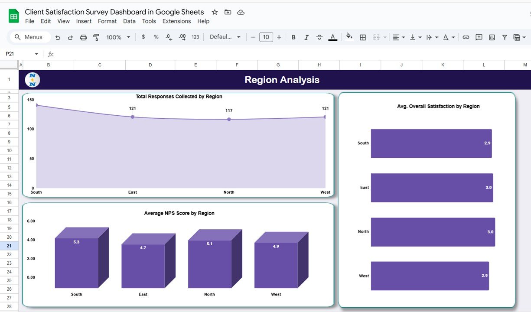Click the Create a filter icon

pos(505,37)
